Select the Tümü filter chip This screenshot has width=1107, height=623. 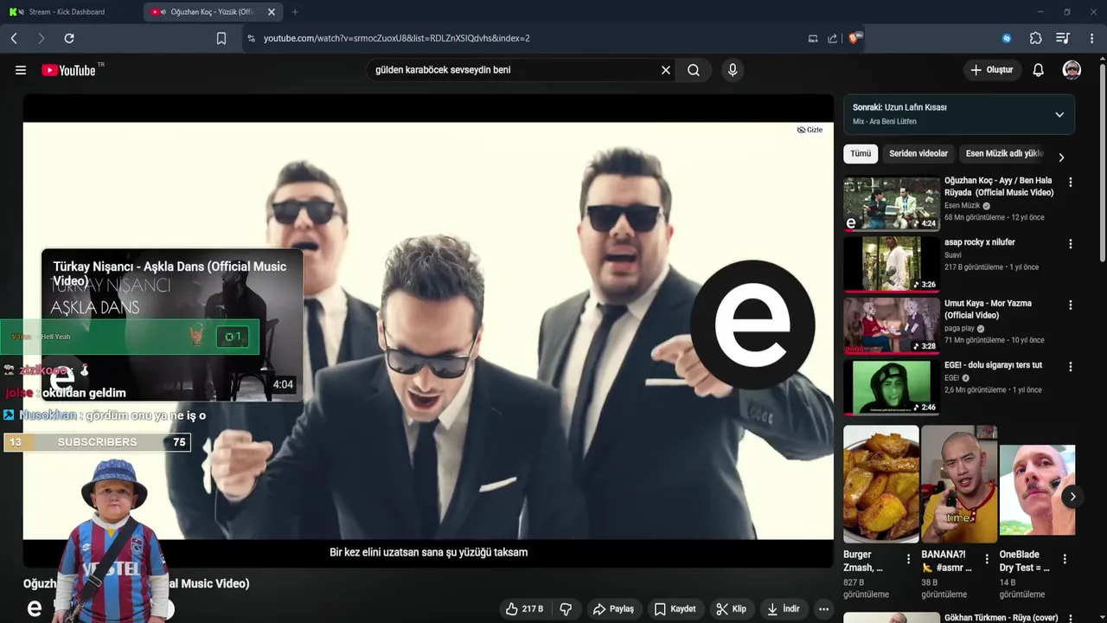point(861,153)
